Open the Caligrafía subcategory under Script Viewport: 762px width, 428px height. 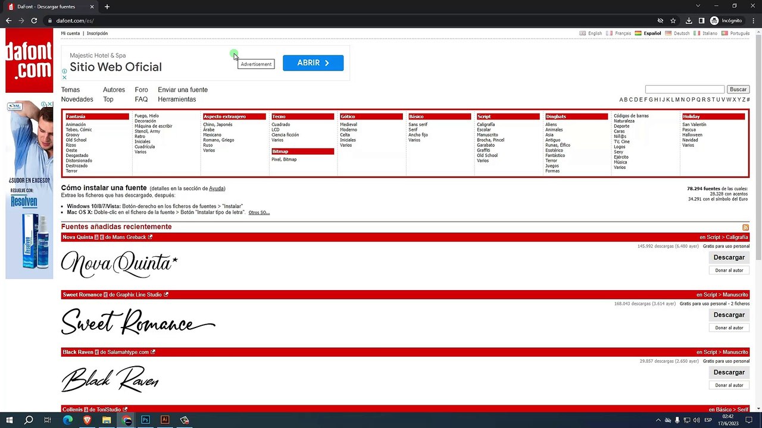coord(486,125)
